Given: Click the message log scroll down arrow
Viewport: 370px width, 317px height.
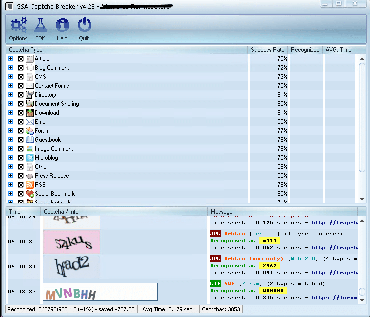Looking at the screenshot, I should click(362, 300).
